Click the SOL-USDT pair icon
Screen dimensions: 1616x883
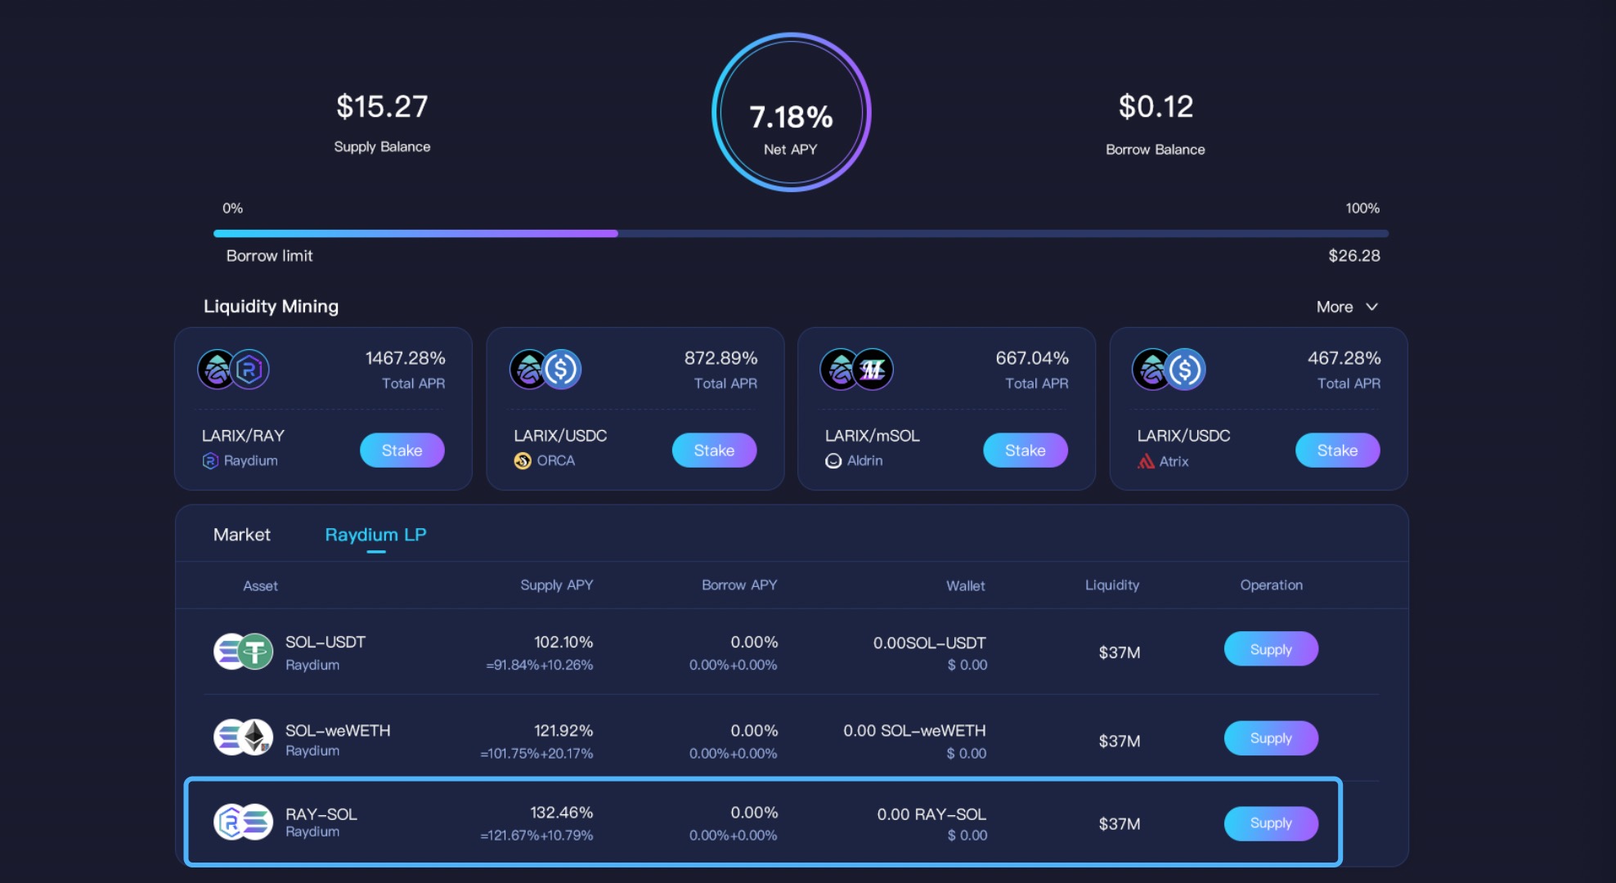(x=243, y=652)
